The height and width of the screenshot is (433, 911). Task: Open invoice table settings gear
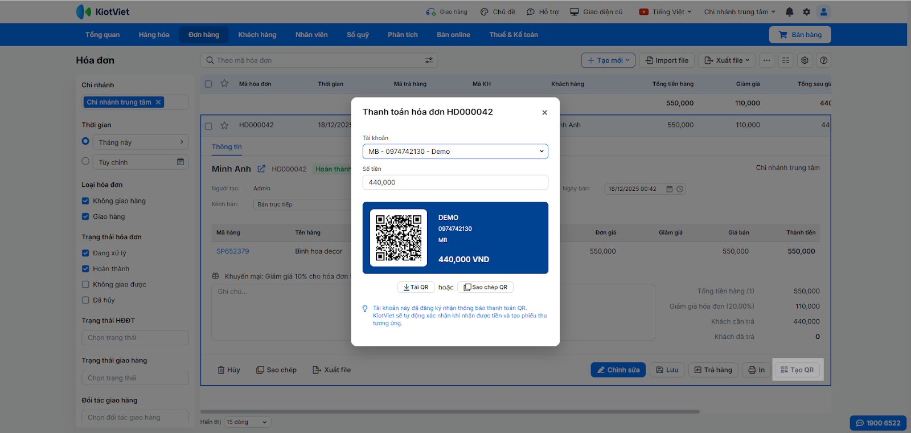pyautogui.click(x=805, y=60)
